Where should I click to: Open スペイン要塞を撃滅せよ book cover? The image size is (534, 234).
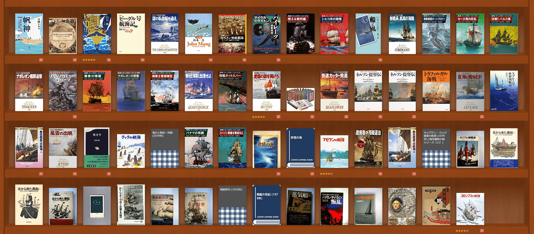(232, 148)
